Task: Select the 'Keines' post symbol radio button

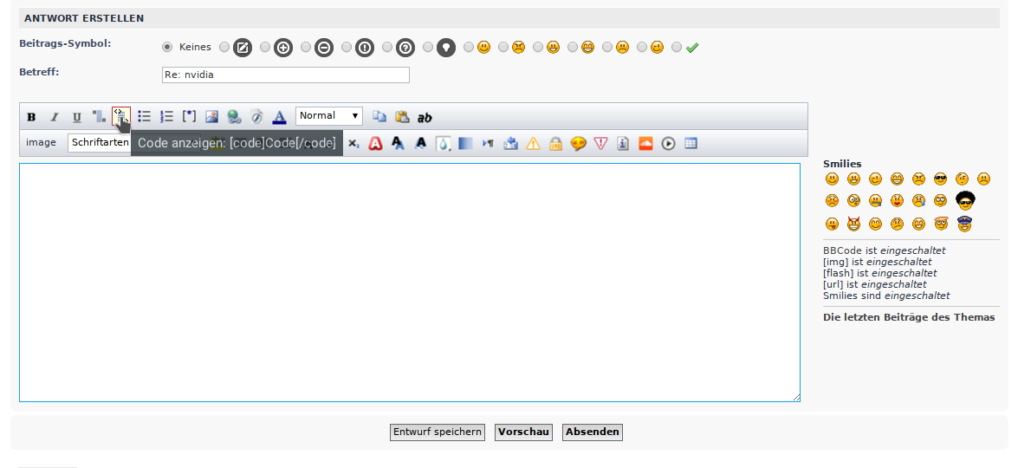Action: point(167,47)
